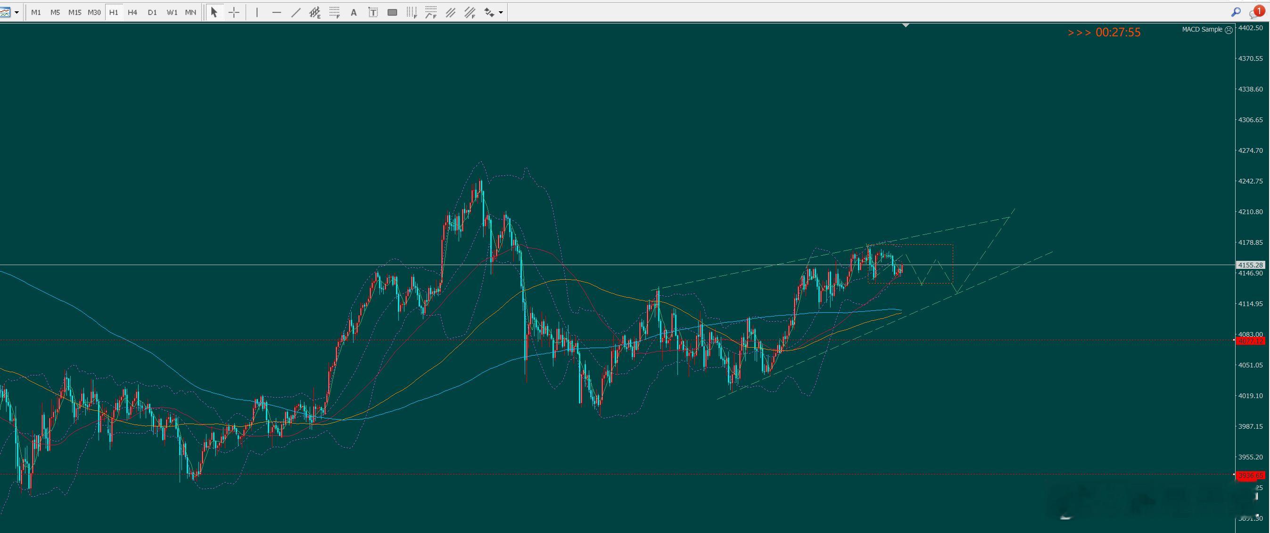The width and height of the screenshot is (1270, 533).
Task: Select the text 'A' tool
Action: point(354,12)
